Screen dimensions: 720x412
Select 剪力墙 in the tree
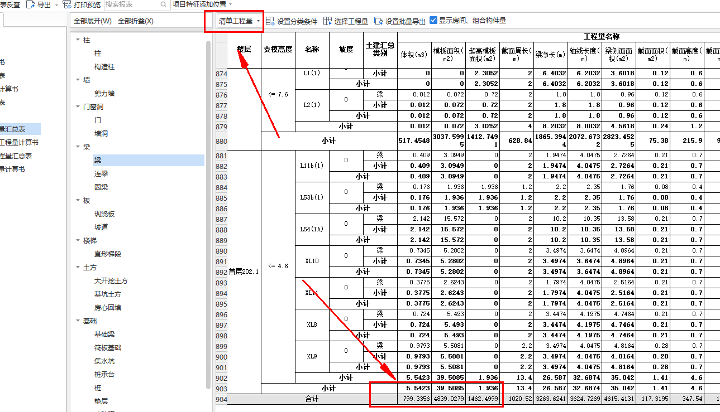[104, 94]
